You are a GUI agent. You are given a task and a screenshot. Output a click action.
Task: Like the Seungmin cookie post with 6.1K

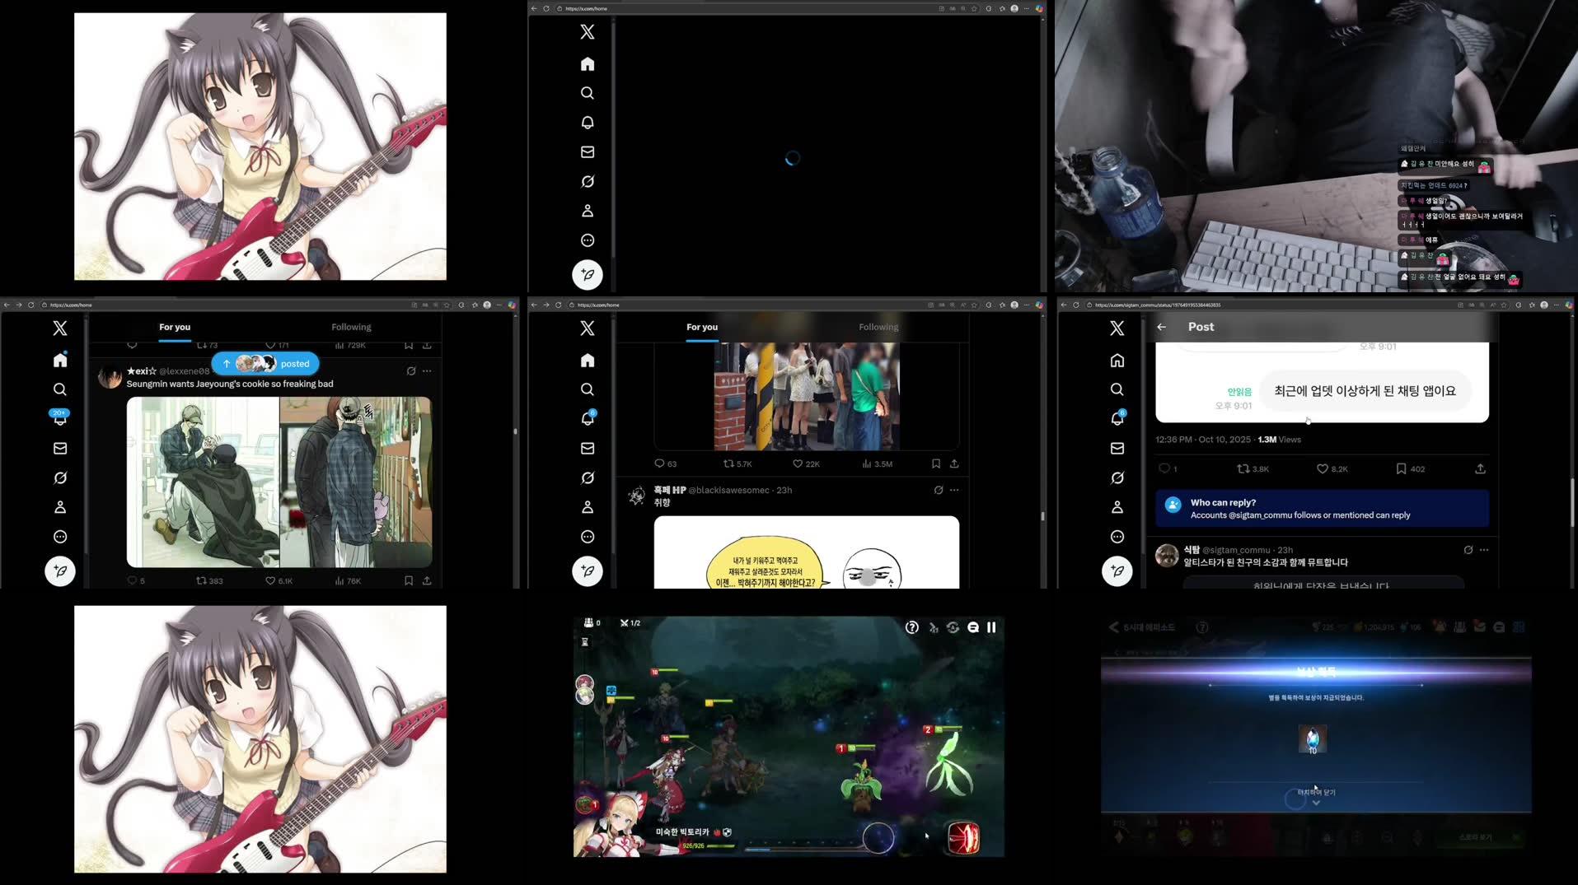[x=270, y=580]
